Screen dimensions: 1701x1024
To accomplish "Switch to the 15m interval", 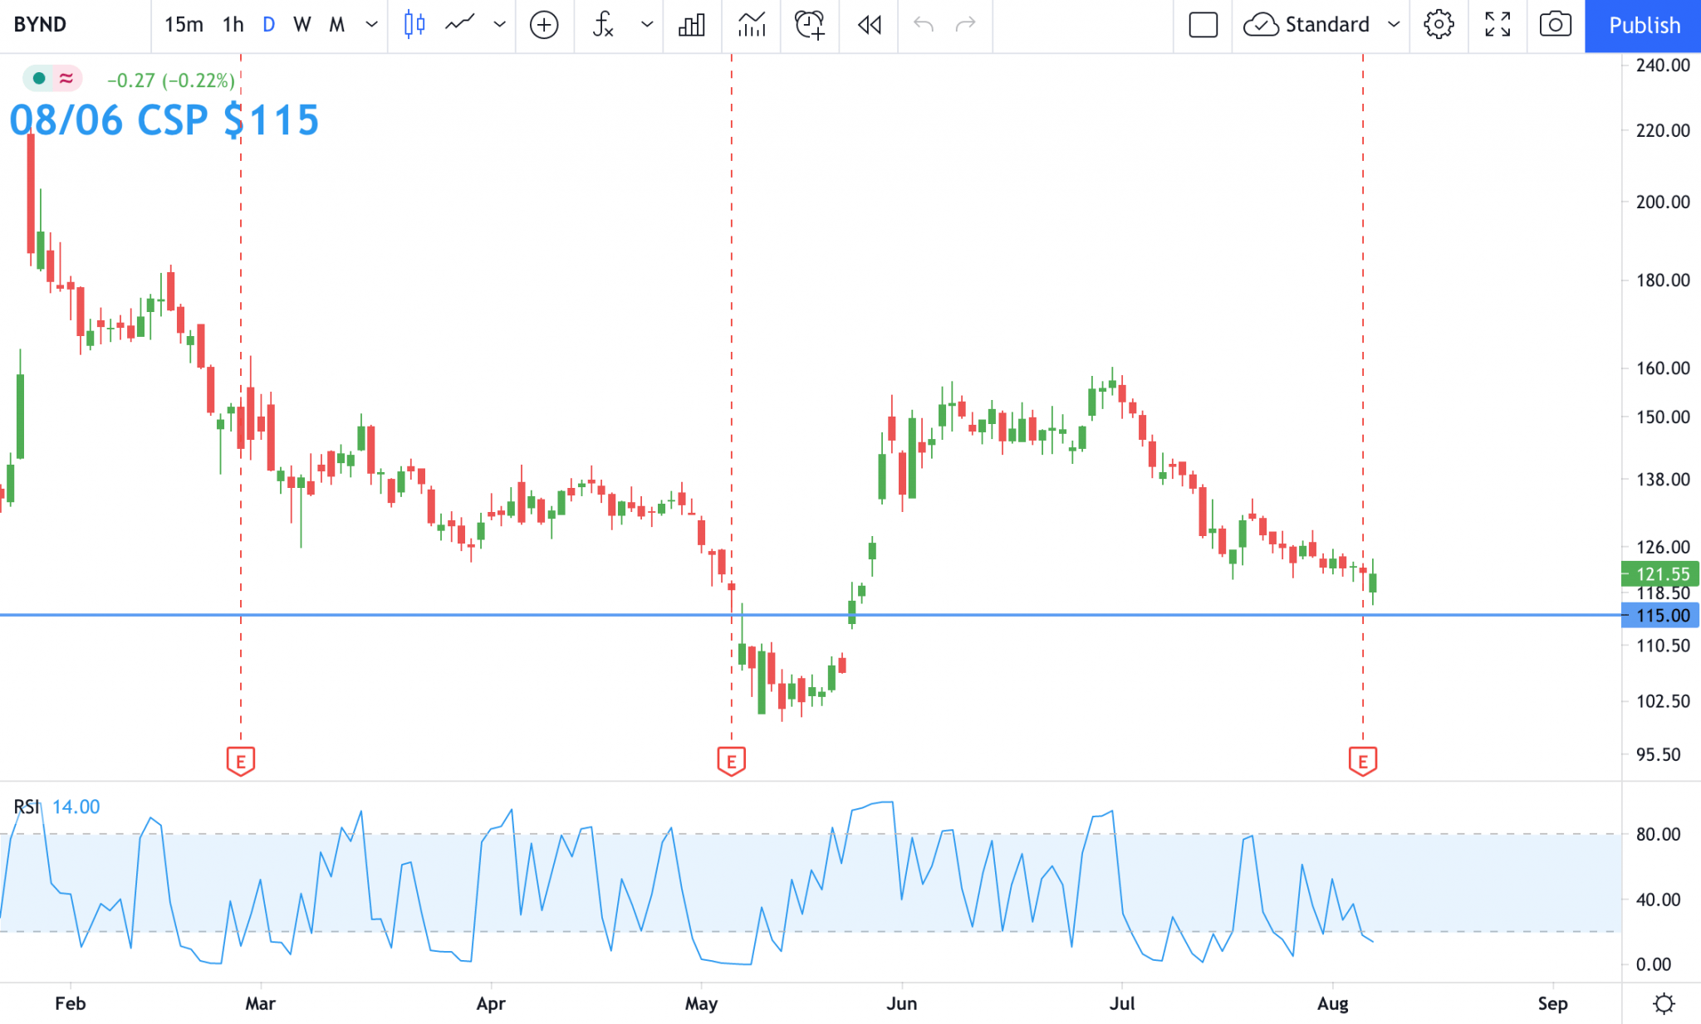I will pyautogui.click(x=184, y=25).
